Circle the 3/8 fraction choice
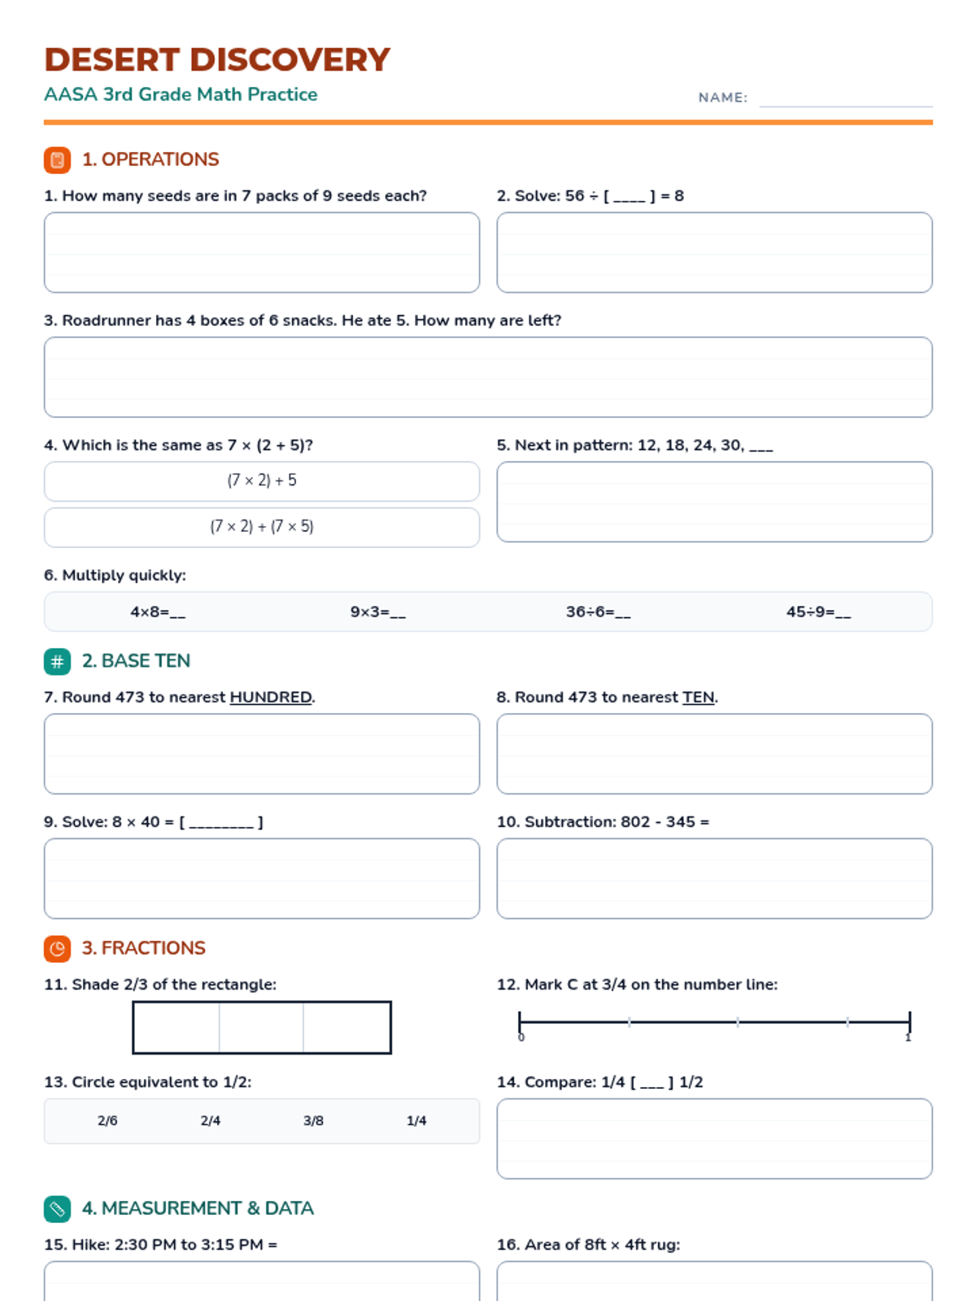The height and width of the screenshot is (1301, 976). tap(313, 1121)
